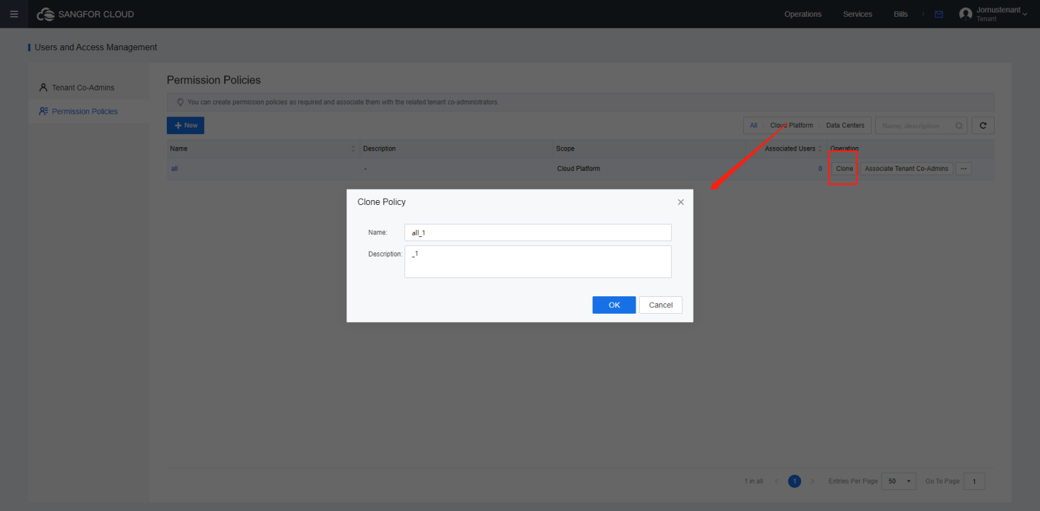The width and height of the screenshot is (1040, 511).
Task: Click the info tip lightbulb icon
Action: pyautogui.click(x=180, y=102)
